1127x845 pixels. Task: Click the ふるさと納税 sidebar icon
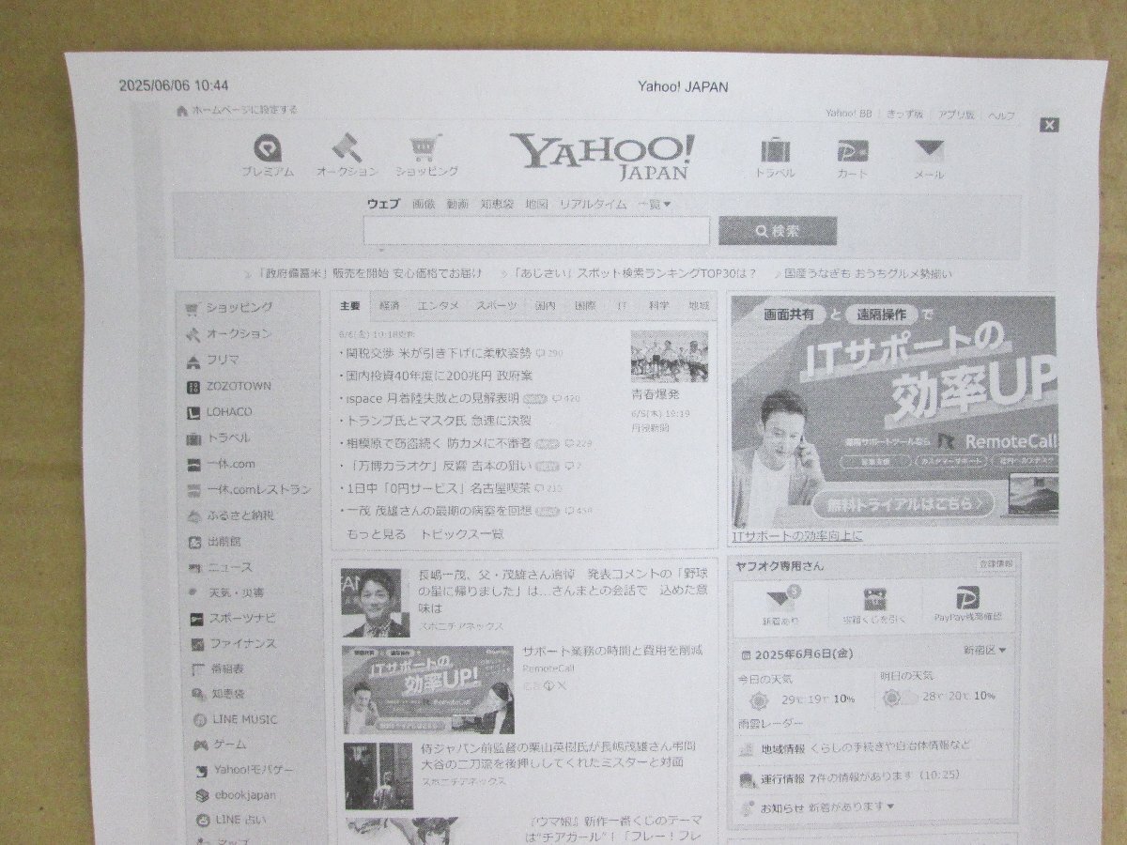(193, 516)
